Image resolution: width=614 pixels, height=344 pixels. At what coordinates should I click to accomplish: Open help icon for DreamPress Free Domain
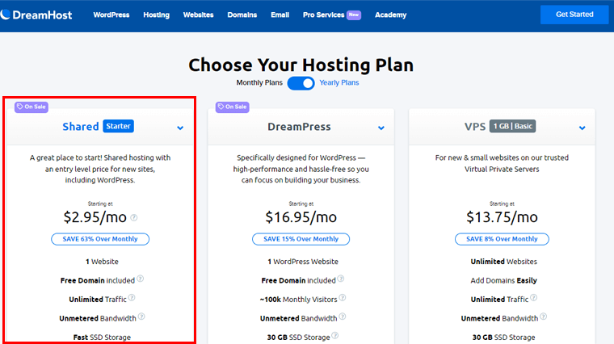[341, 279]
